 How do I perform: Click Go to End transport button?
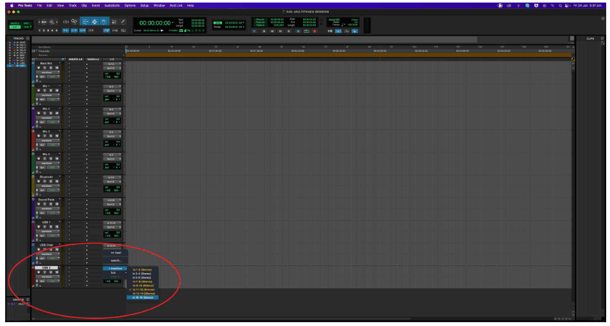click(x=288, y=31)
